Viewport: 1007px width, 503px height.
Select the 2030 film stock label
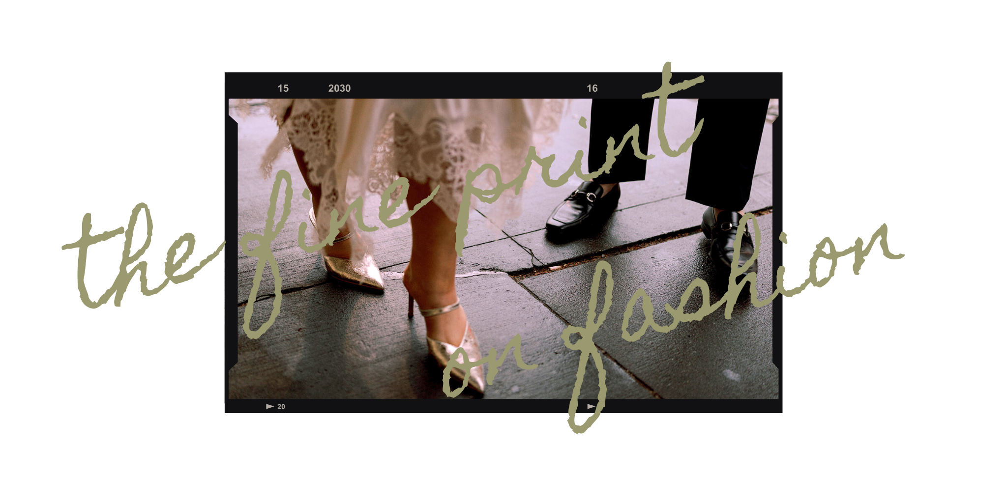339,88
